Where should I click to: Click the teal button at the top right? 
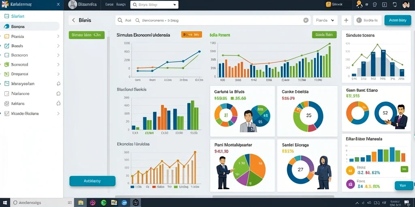pos(398,20)
